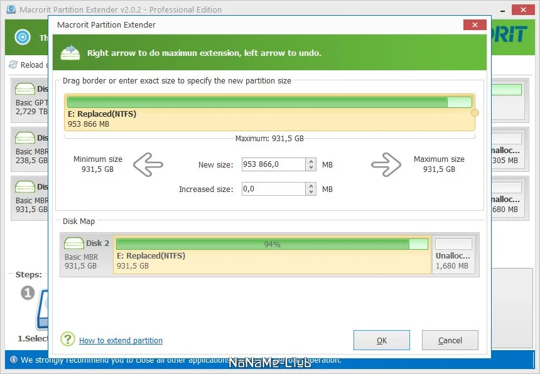Click the Cancel button

tap(450, 340)
